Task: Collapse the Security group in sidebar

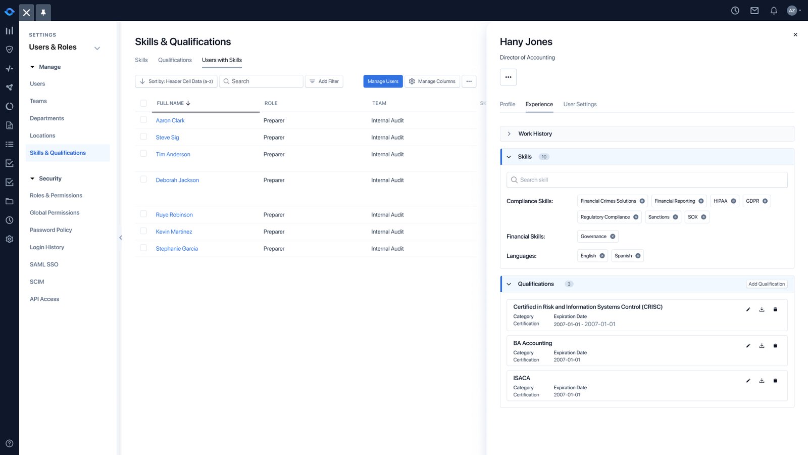Action: click(32, 178)
